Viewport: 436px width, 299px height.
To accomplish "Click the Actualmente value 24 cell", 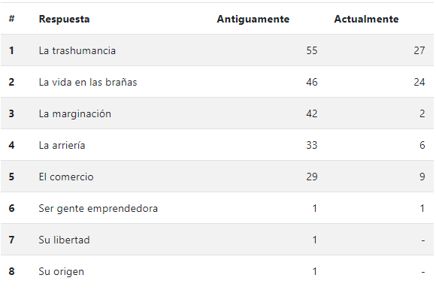I will coord(419,82).
